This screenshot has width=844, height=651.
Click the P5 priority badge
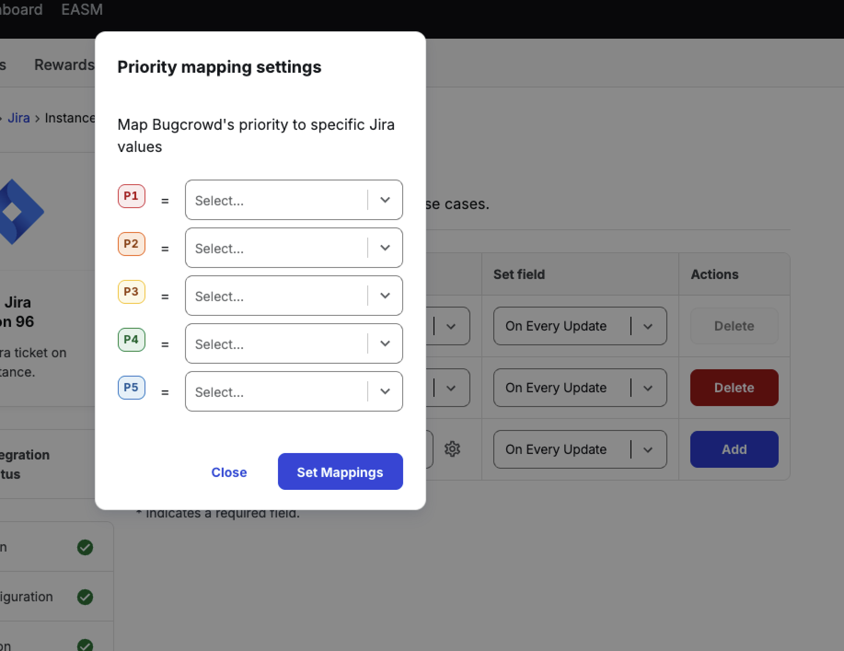click(131, 388)
